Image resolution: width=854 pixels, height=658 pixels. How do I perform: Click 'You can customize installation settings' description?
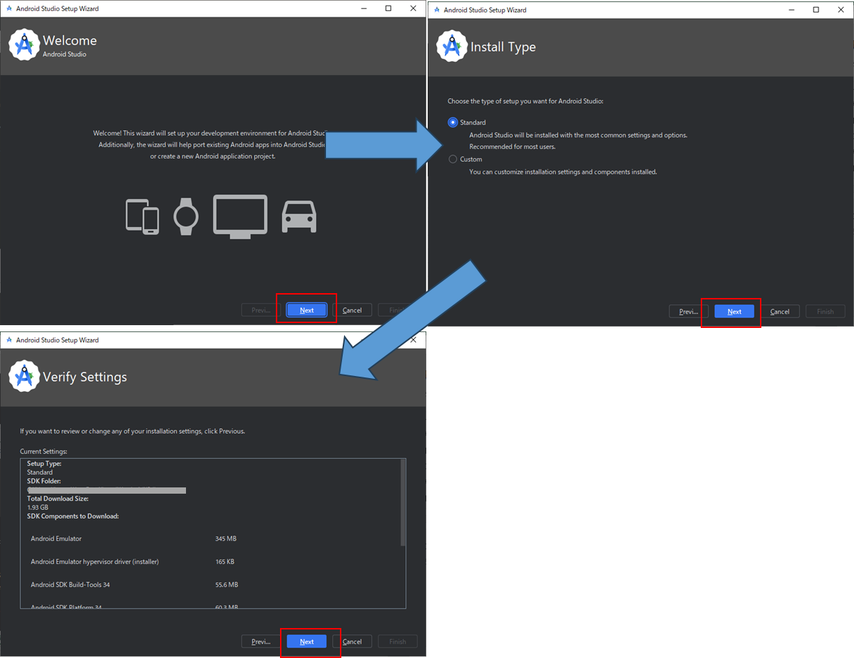(x=563, y=172)
